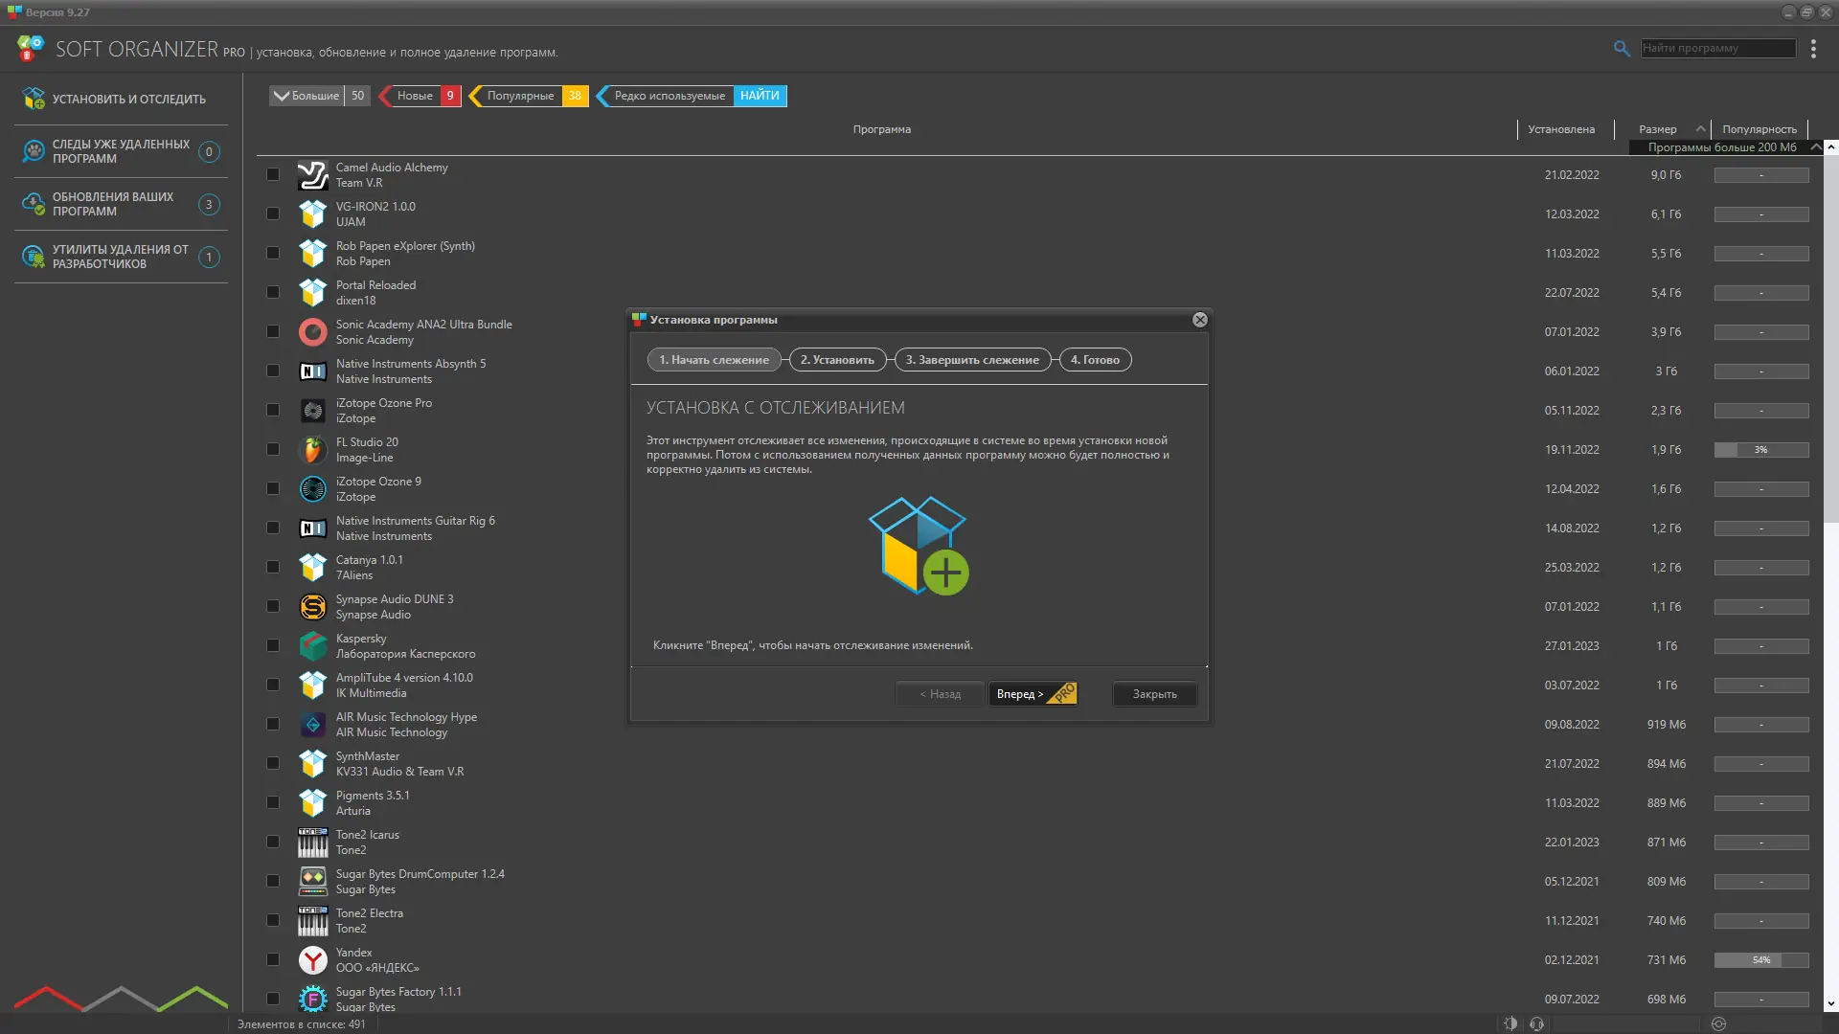Click the theme brightness icon in status bar
Viewport: 1839px width, 1034px height.
[x=1510, y=1023]
